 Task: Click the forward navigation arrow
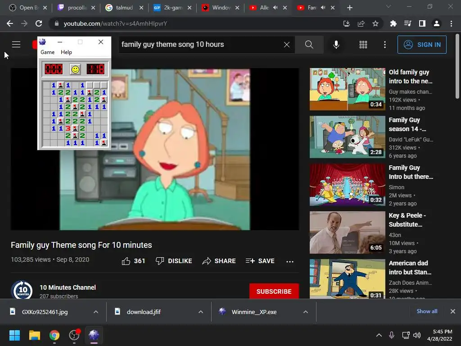click(x=24, y=23)
